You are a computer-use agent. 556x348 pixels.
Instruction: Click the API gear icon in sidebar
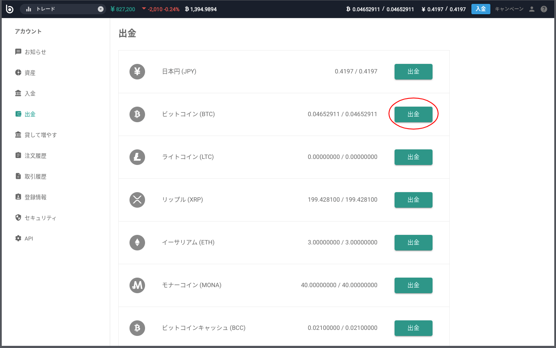click(18, 238)
